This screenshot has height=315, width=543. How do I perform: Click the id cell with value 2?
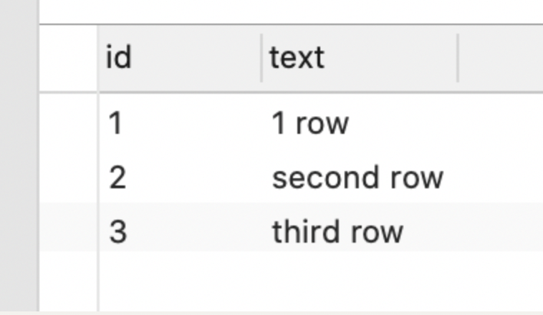pos(180,178)
